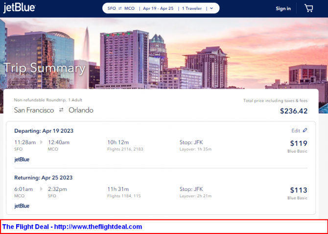
Task: Click the swap arrows between SFO and MCO
Action: pos(120,8)
